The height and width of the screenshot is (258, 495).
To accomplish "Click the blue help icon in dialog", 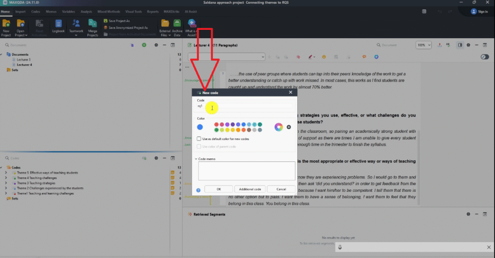I will 198,190.
